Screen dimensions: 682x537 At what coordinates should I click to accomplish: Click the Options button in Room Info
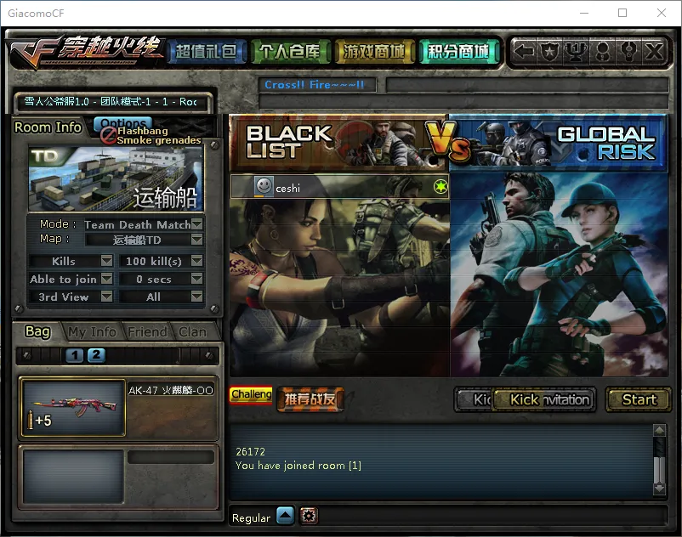click(x=123, y=123)
